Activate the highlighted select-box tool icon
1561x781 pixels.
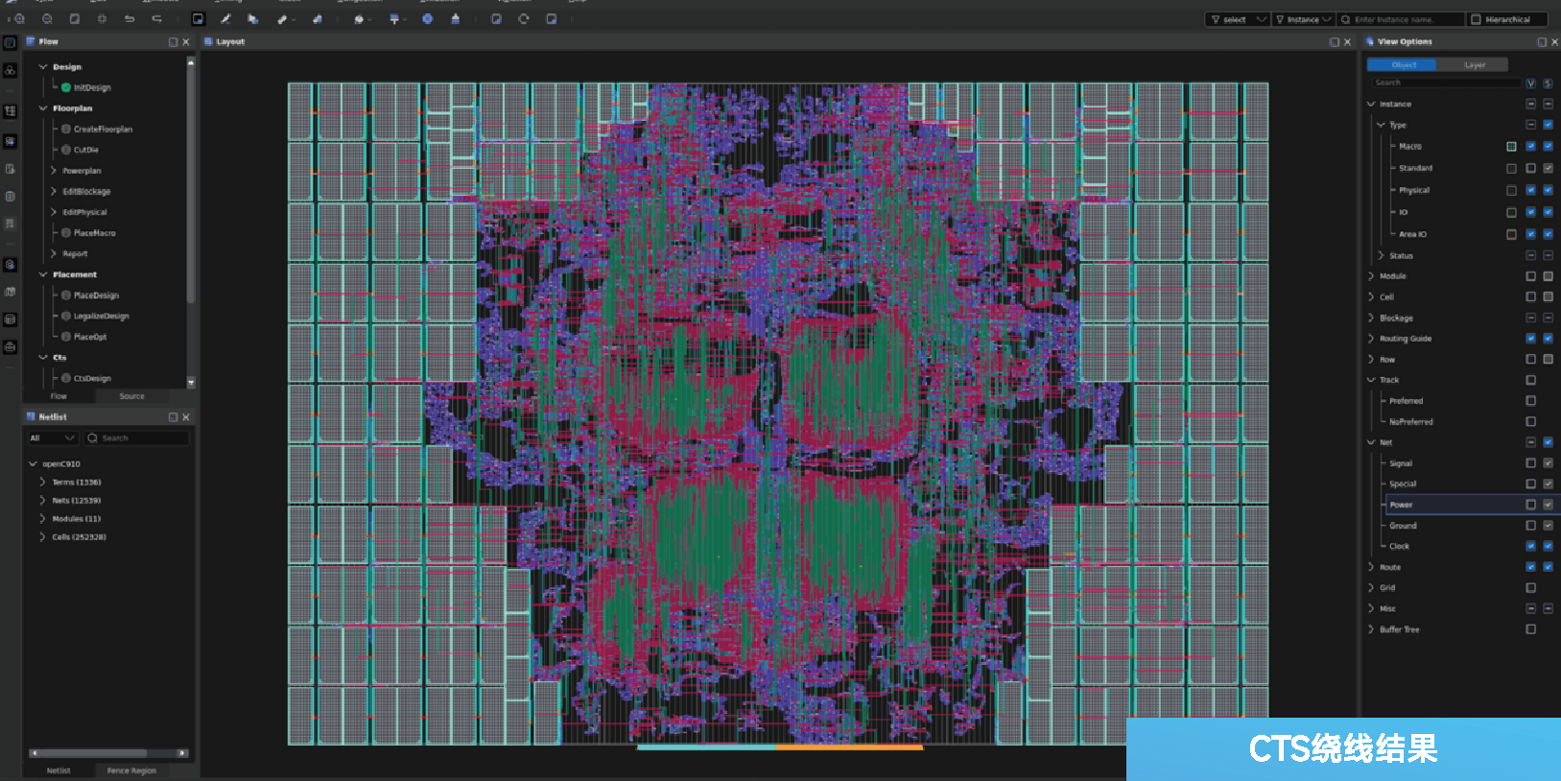[x=198, y=19]
